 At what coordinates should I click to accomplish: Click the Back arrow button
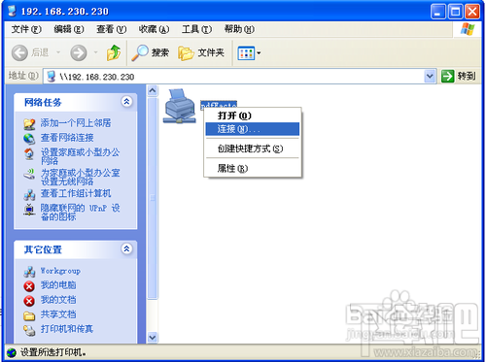pyautogui.click(x=19, y=52)
